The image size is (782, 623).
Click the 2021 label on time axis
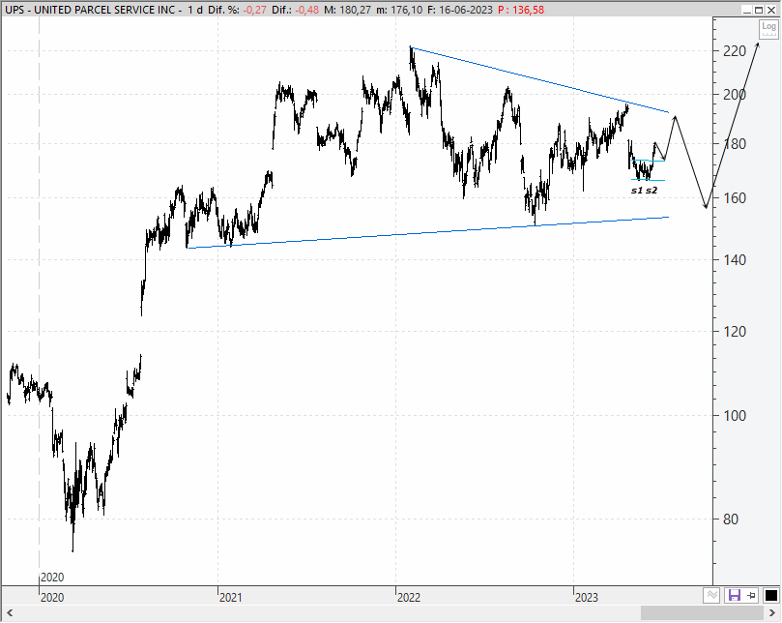coord(230,597)
